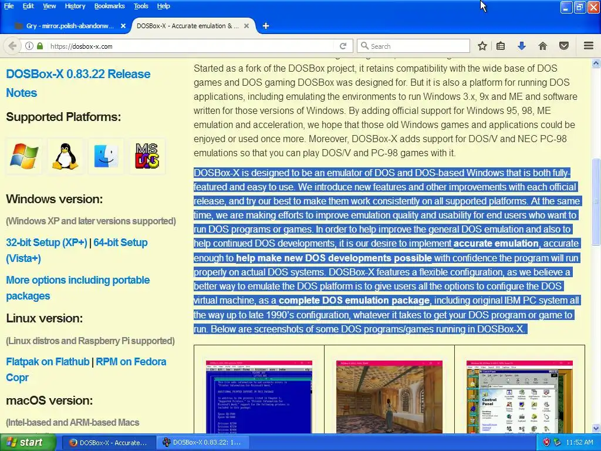Click the tray icon left of the clock
Image resolution: width=601 pixels, height=451 pixels.
pos(558,442)
